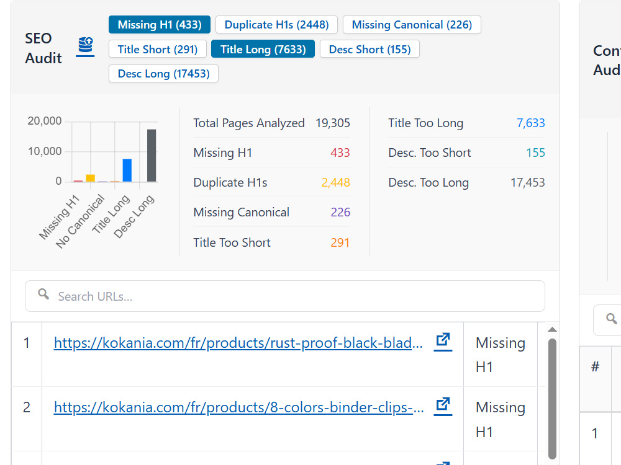The image size is (621, 465).
Task: Toggle the Missing H1 (433) filter
Action: pyautogui.click(x=160, y=25)
